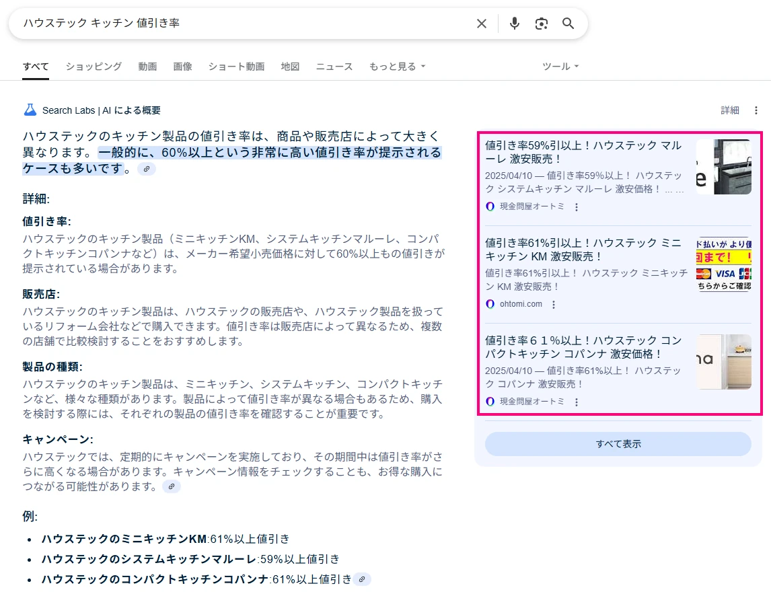The height and width of the screenshot is (592, 771).
Task: Switch to 動画 tab
Action: tap(147, 67)
